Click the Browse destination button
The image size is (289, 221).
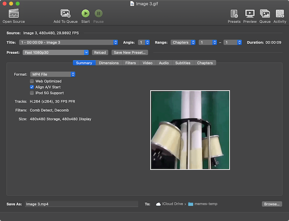pos(272,204)
